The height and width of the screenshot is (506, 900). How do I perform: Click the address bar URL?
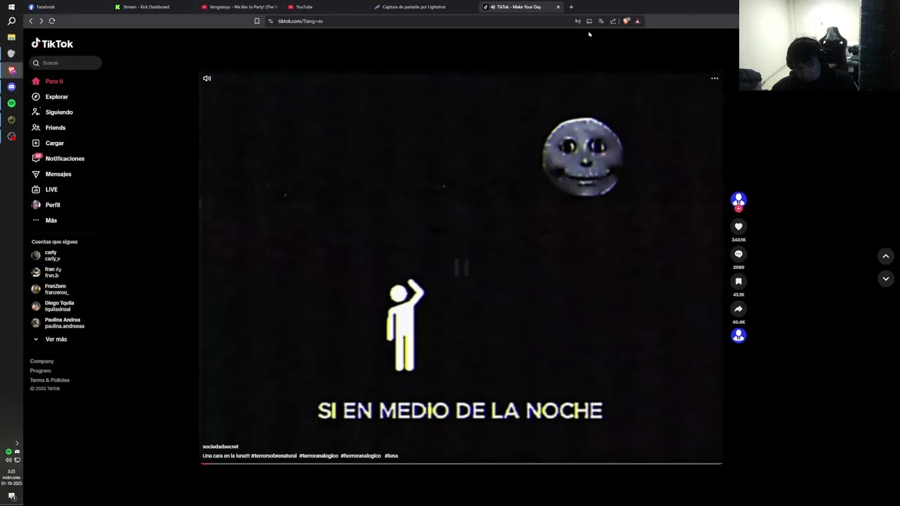(300, 21)
